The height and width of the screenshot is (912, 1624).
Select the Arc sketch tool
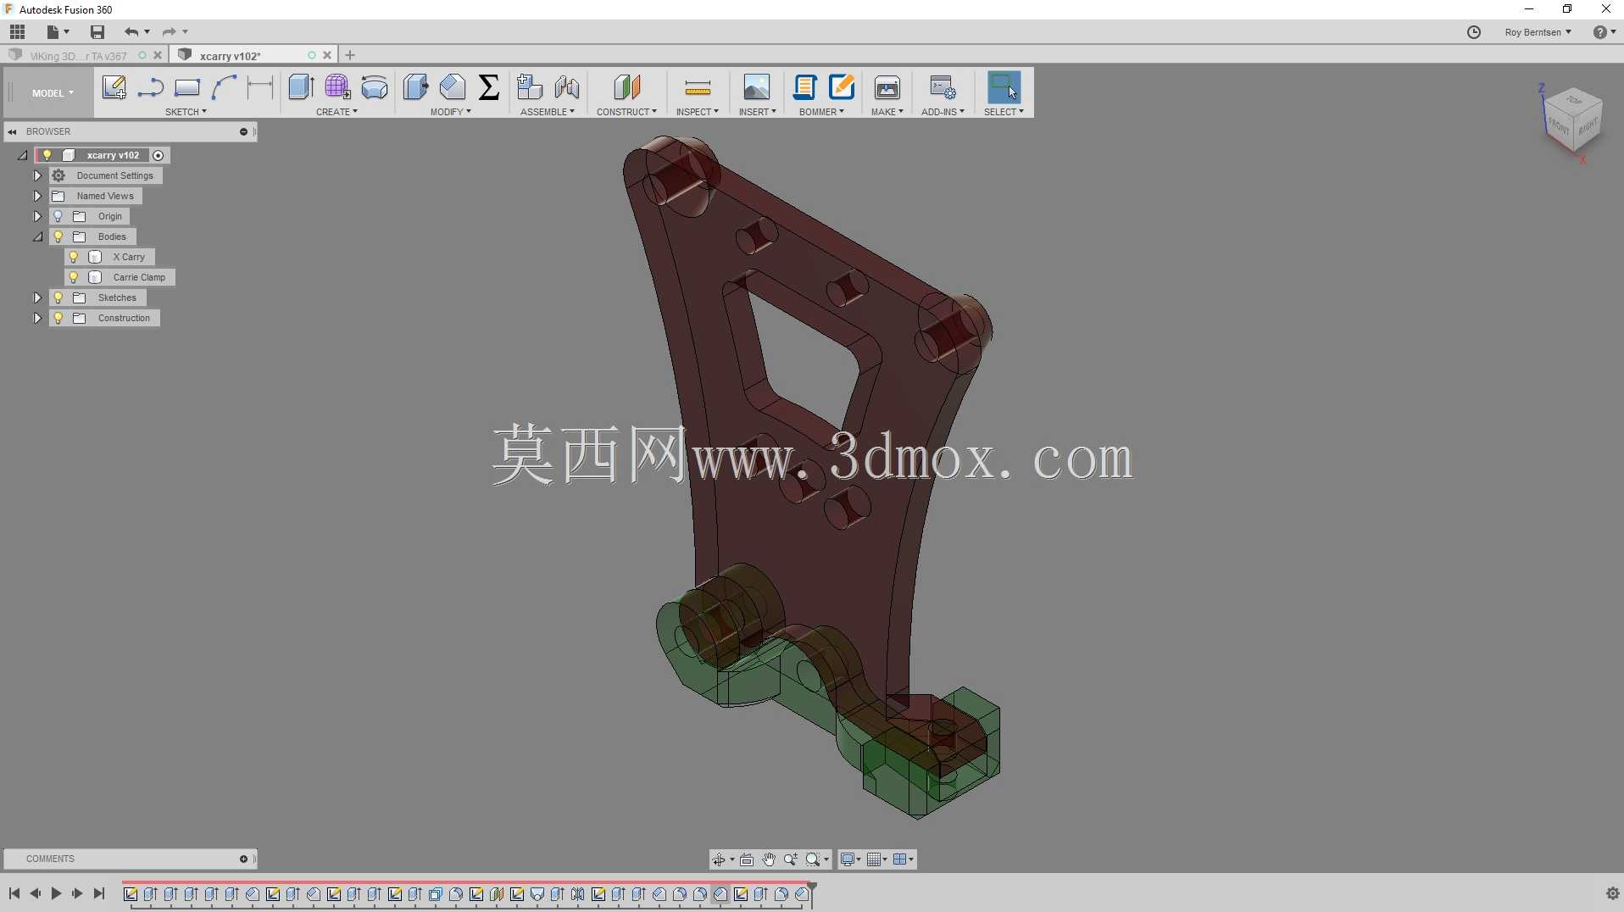point(224,87)
